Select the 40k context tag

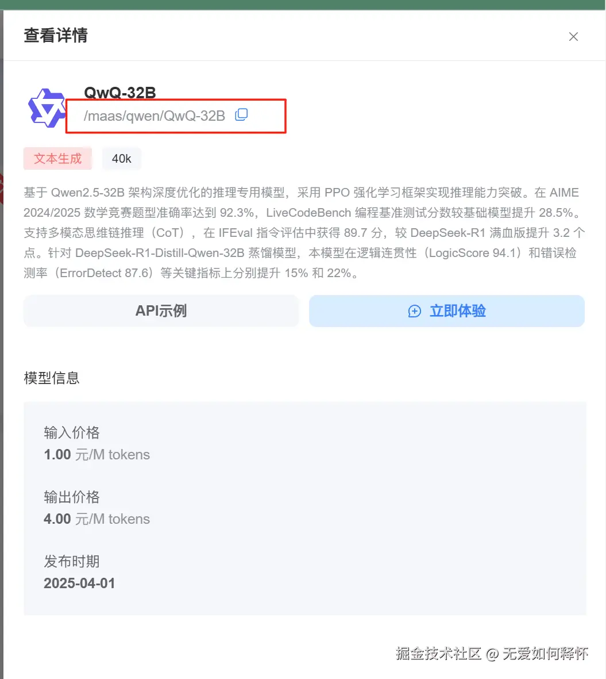122,159
